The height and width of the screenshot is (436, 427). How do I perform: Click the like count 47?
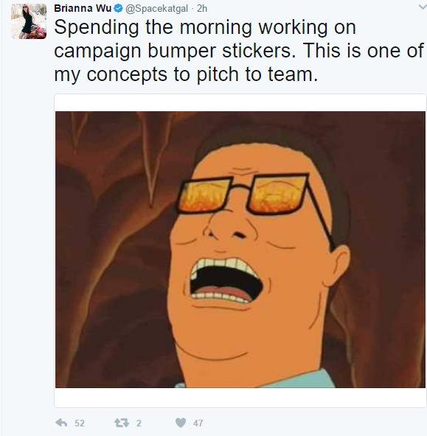pyautogui.click(x=198, y=423)
